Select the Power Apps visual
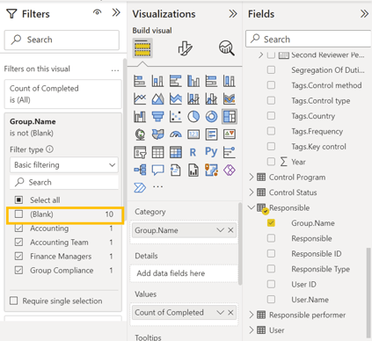 tap(230, 170)
